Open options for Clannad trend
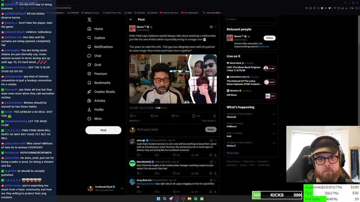The height and width of the screenshot is (202, 360). click(274, 114)
